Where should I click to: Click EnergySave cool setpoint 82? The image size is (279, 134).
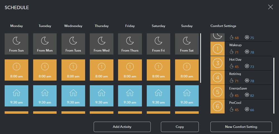coord(252,96)
